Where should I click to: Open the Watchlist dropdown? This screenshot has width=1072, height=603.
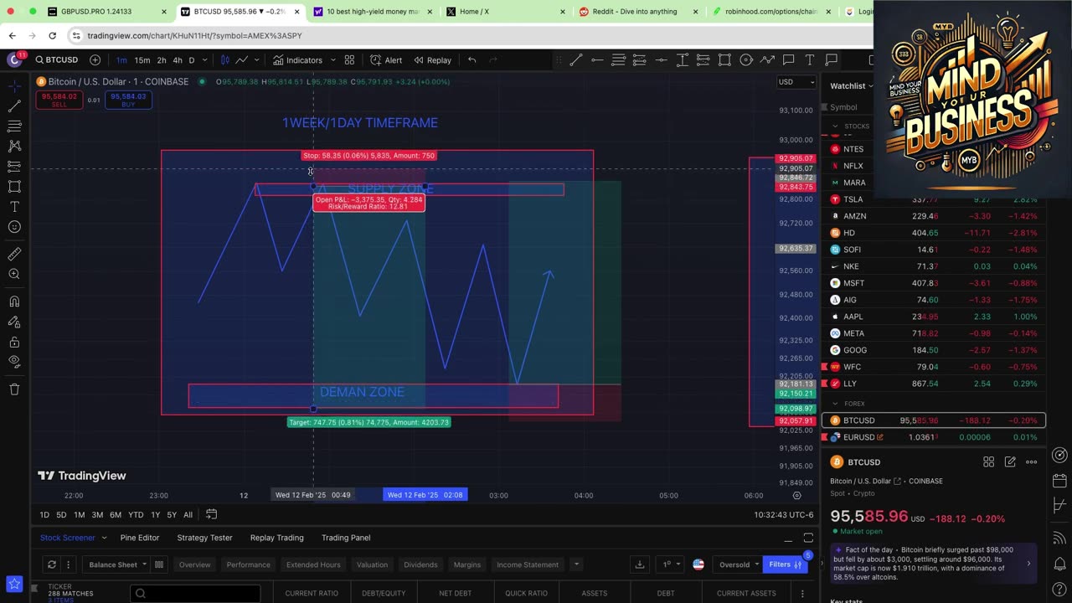click(852, 85)
